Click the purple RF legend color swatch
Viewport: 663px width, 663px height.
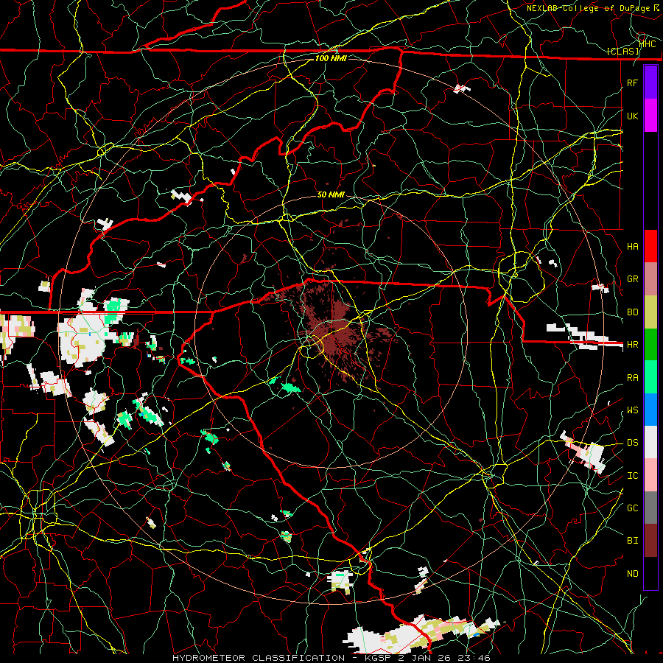coord(650,83)
